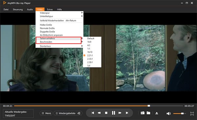Open the Hilfe menu
Screen dimensions: 197x120
tap(59, 10)
